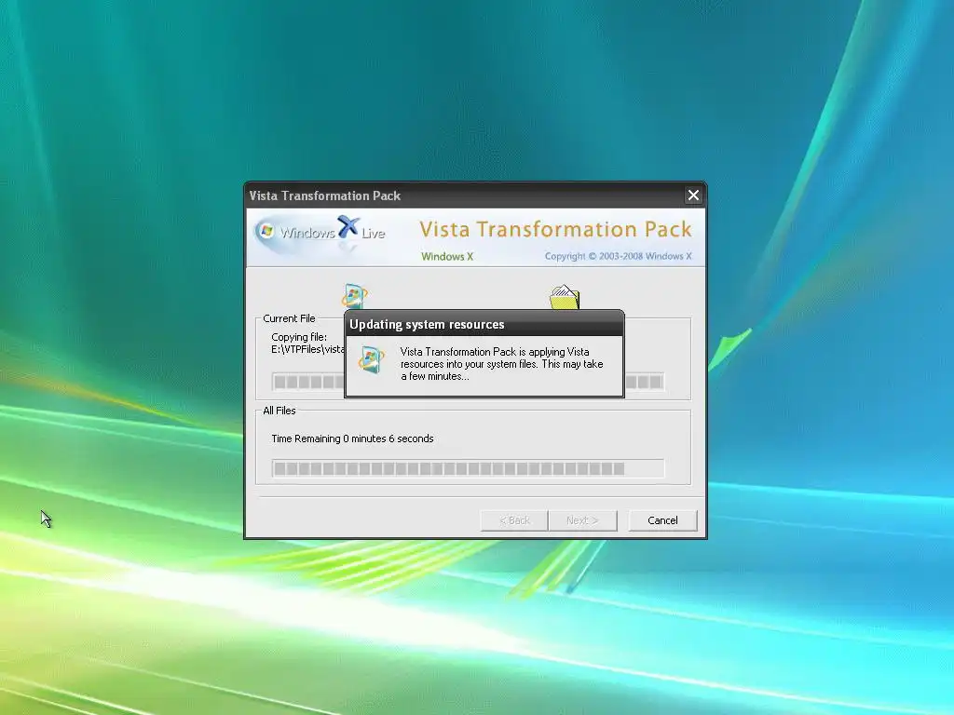
Task: Click the disabled Back button
Action: click(x=514, y=520)
